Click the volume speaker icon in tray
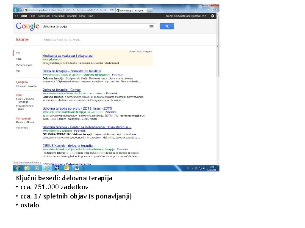 (204, 168)
